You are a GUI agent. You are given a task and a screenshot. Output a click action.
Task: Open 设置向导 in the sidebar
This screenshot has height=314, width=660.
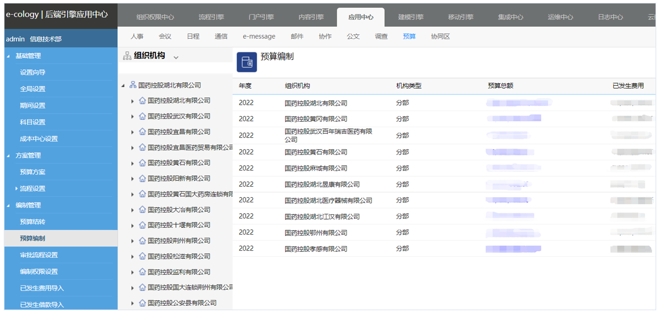[33, 72]
